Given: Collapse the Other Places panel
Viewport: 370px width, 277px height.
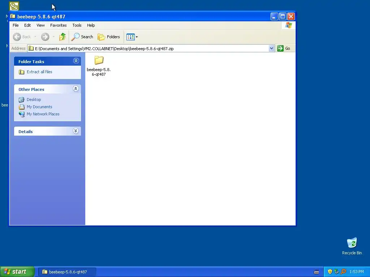Looking at the screenshot, I should 76,89.
